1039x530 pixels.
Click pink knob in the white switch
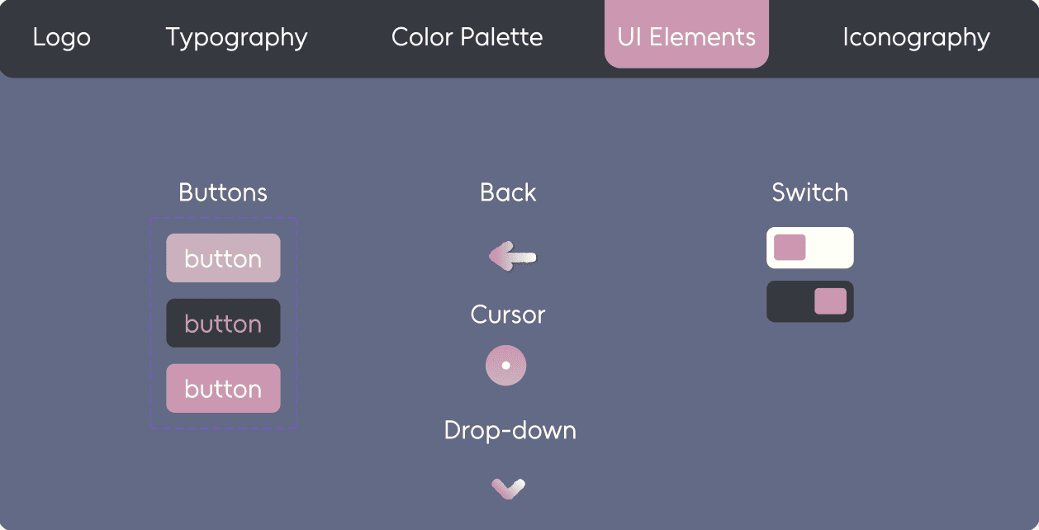pos(790,248)
